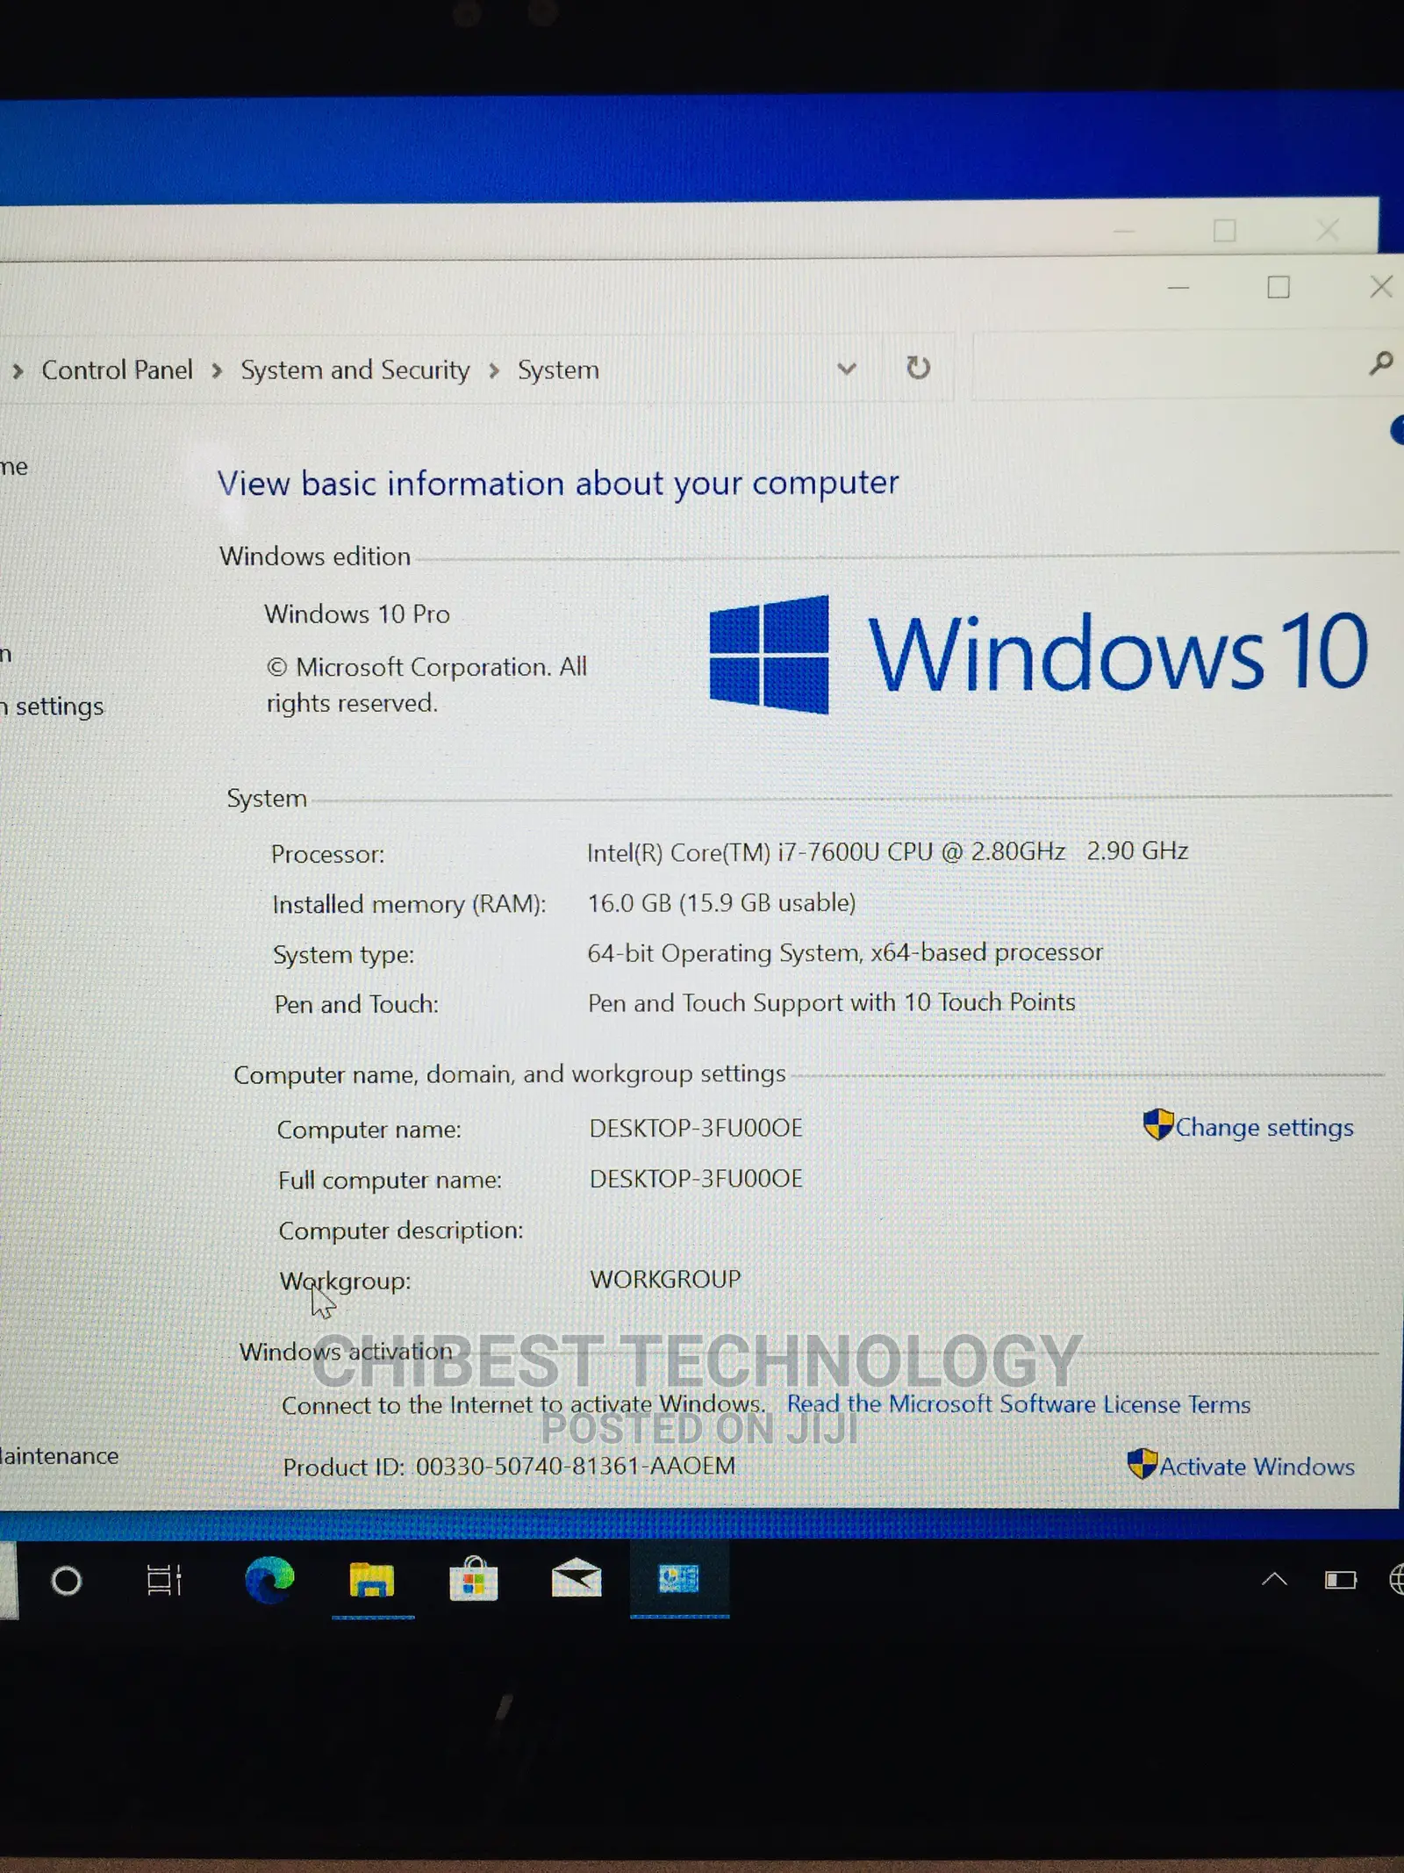The height and width of the screenshot is (1873, 1404).
Task: Click the shield icon beside Activate Windows
Action: [1143, 1464]
